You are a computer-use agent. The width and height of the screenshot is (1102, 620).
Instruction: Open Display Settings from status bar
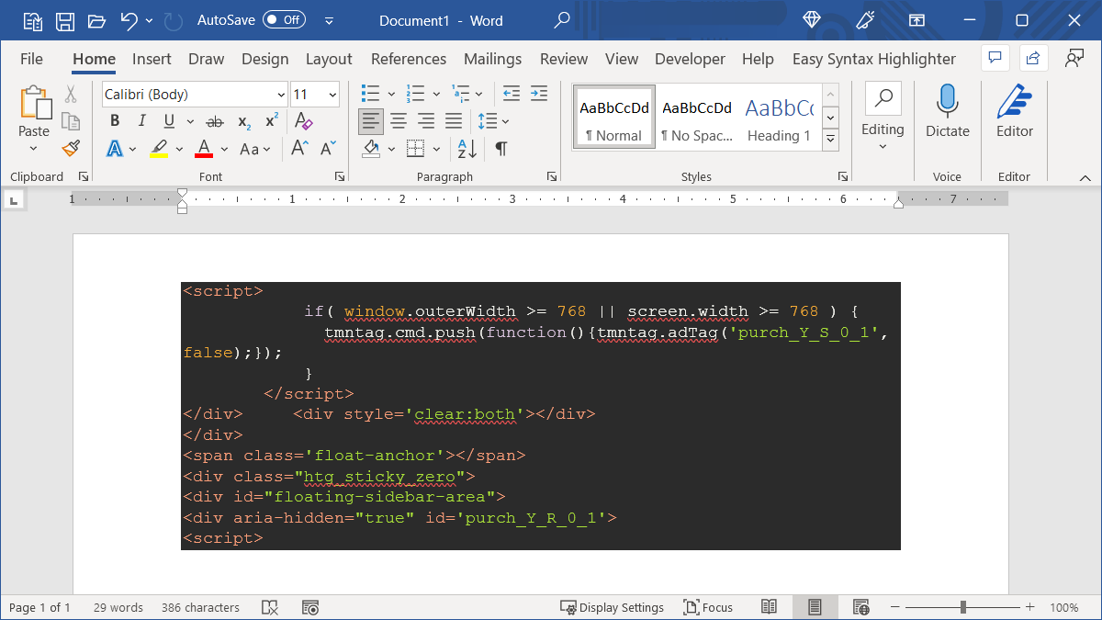point(613,607)
